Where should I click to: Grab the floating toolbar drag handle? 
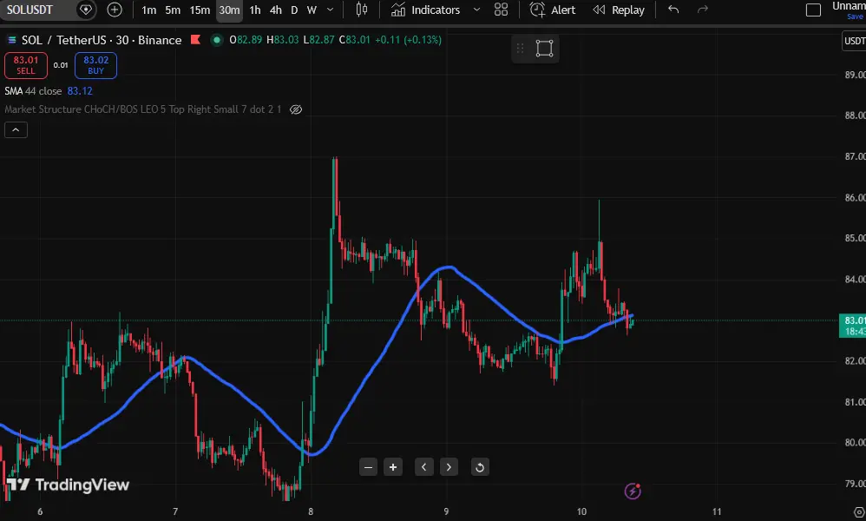tap(521, 48)
